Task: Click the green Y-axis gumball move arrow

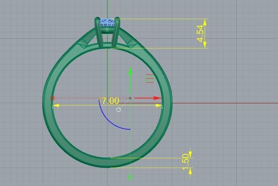Action: pos(130,81)
